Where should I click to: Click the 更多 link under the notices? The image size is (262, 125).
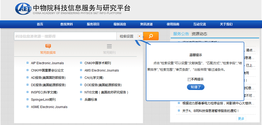[x=241, y=119]
